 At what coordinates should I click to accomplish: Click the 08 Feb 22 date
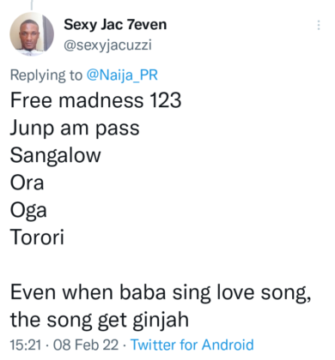click(86, 345)
